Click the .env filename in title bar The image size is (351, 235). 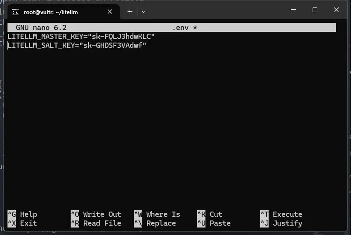click(x=181, y=28)
